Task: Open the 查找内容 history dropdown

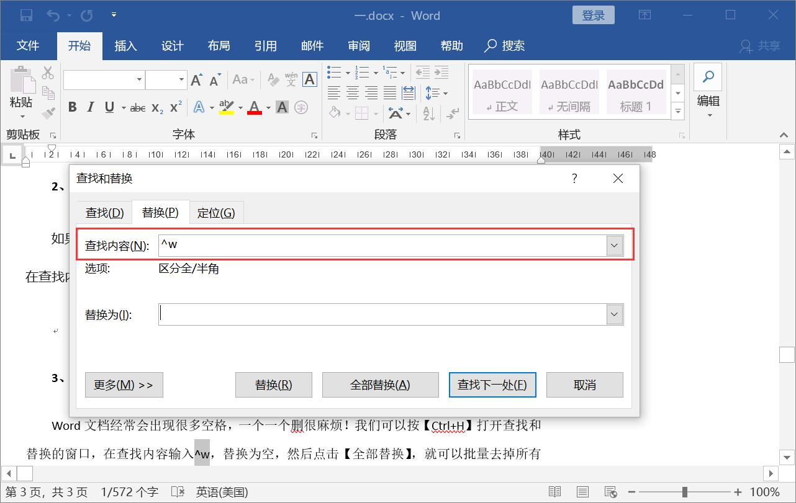Action: (613, 245)
